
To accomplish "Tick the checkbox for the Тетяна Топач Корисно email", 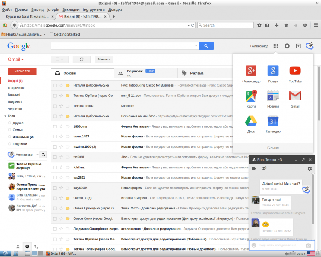I will 55,105.
